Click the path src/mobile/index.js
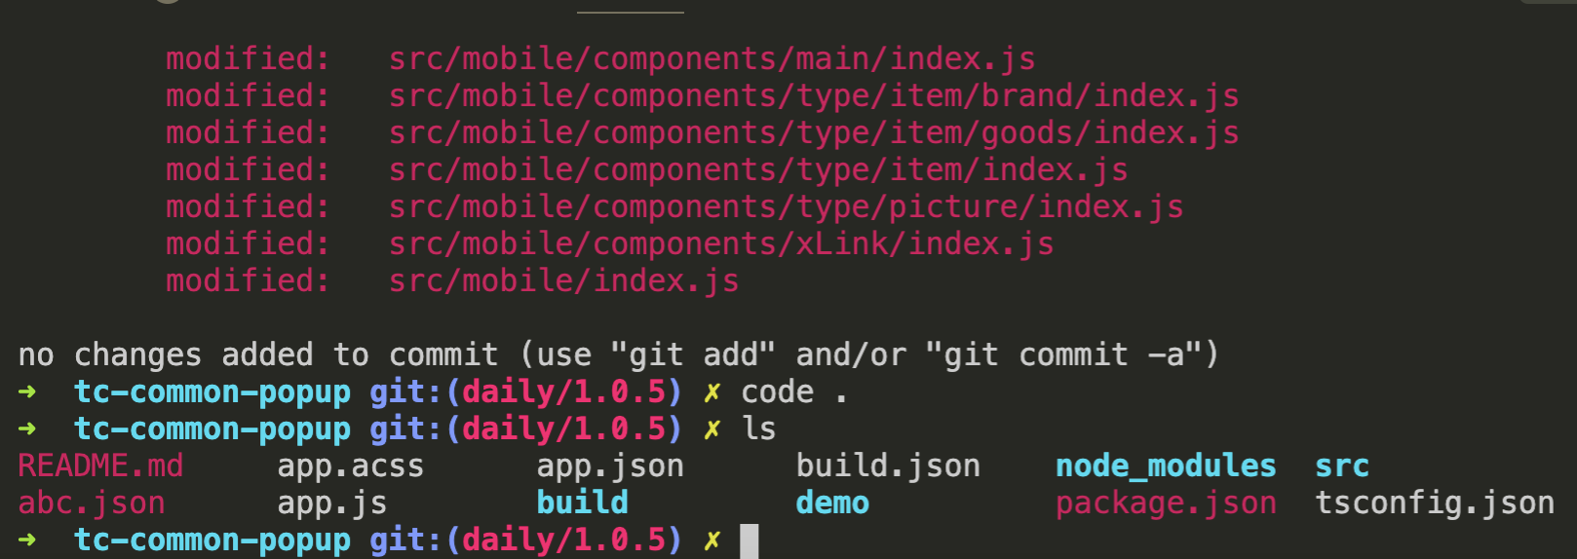The height and width of the screenshot is (559, 1577). (563, 281)
